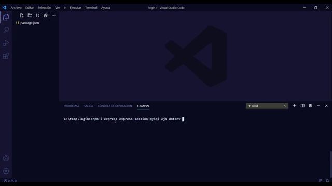Maximize the panel with up chevron
This screenshot has width=332, height=186.
[319, 106]
